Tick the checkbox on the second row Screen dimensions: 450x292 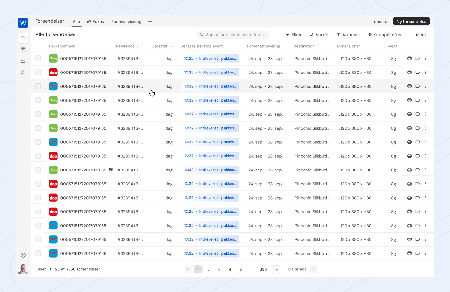[38, 73]
